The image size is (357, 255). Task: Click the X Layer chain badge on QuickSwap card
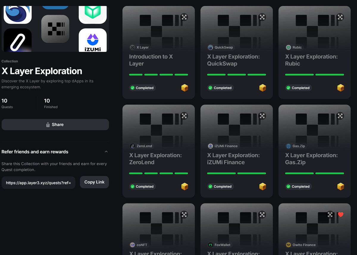262,17
